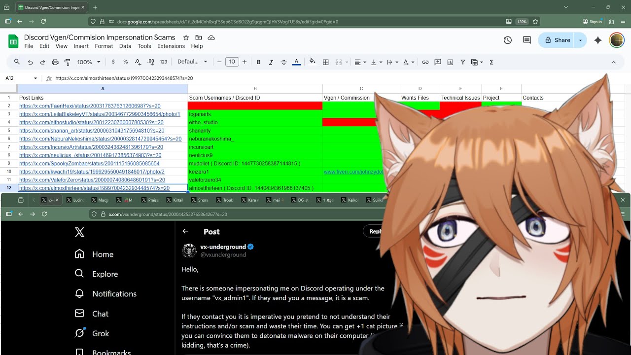Open the Extensions menu
Viewport: 631px width, 355px height.
pos(171,46)
